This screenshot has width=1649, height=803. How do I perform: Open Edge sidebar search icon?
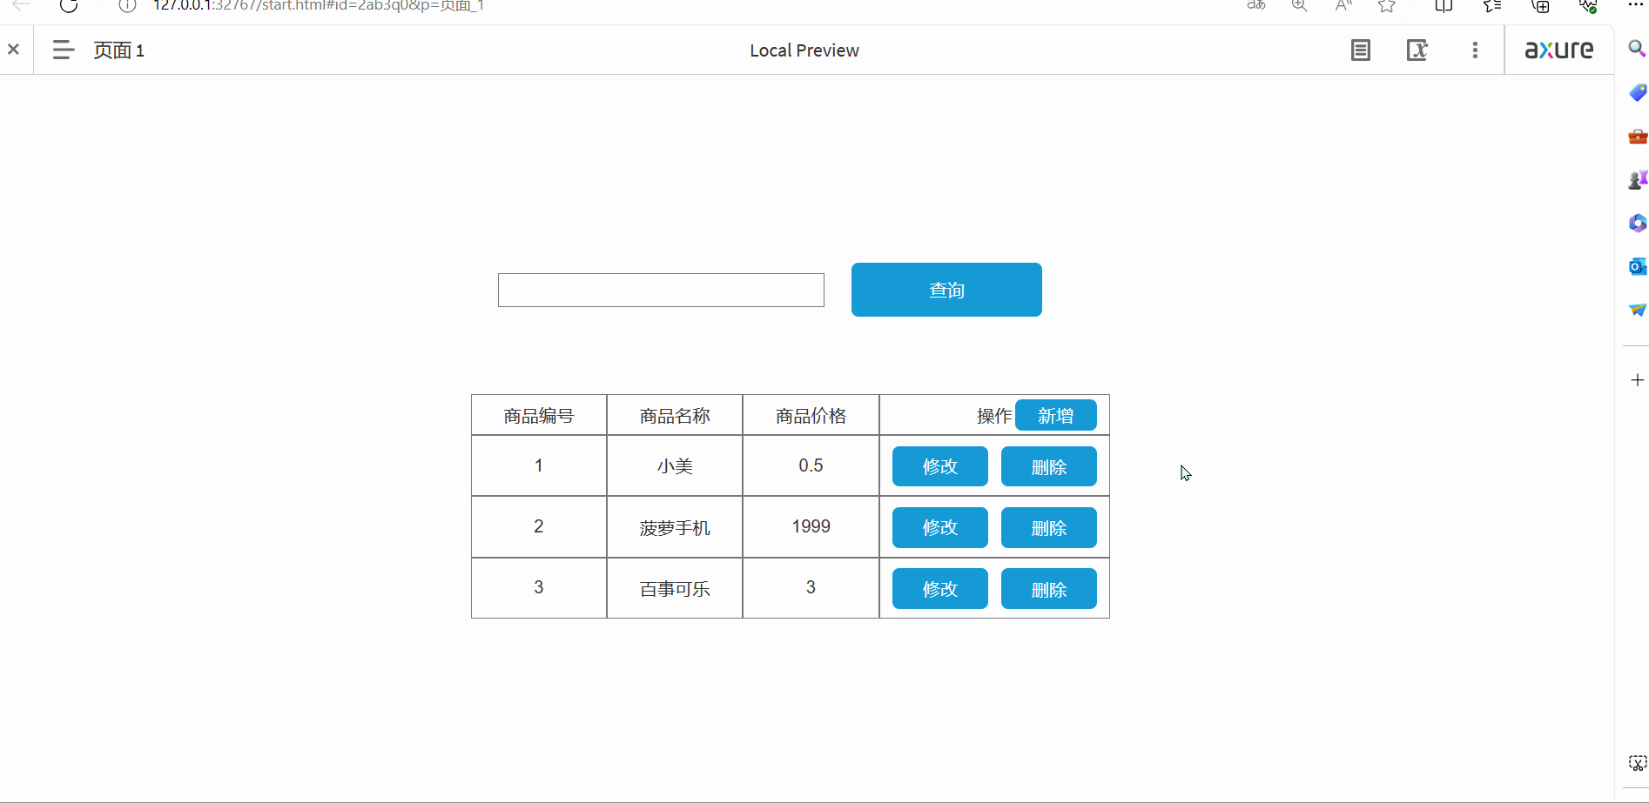click(x=1637, y=49)
